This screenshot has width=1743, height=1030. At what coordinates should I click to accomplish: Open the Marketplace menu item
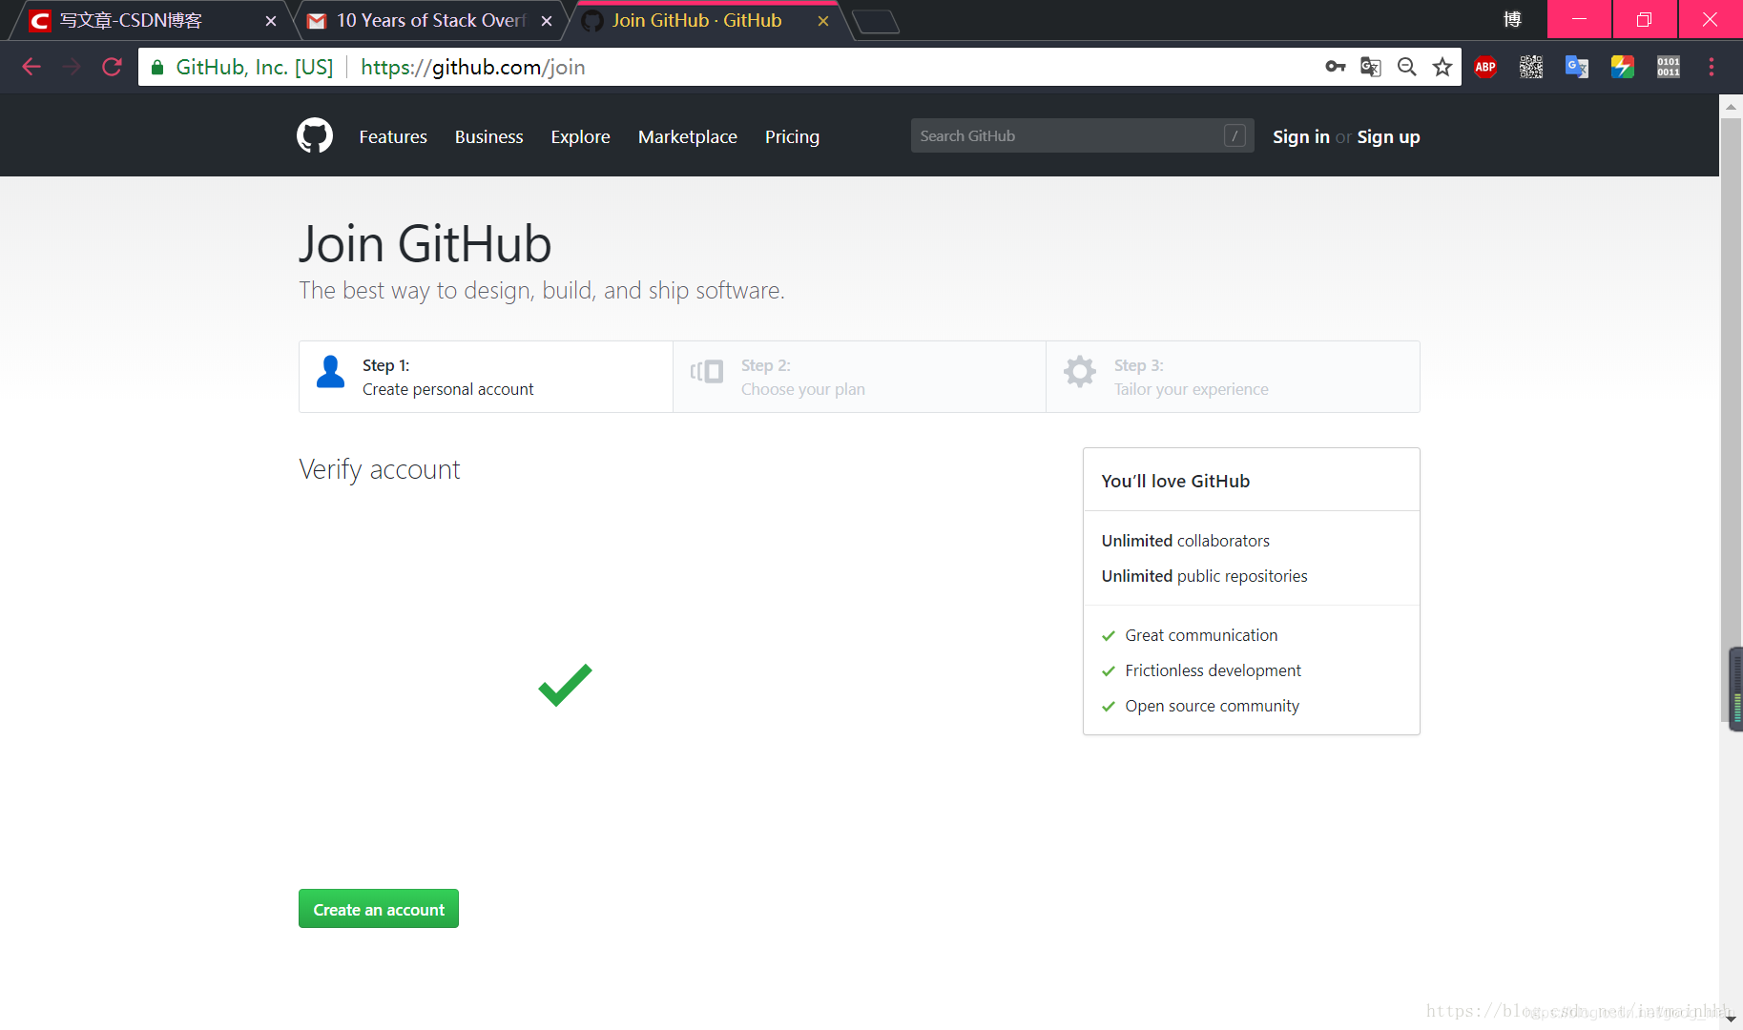click(x=687, y=136)
